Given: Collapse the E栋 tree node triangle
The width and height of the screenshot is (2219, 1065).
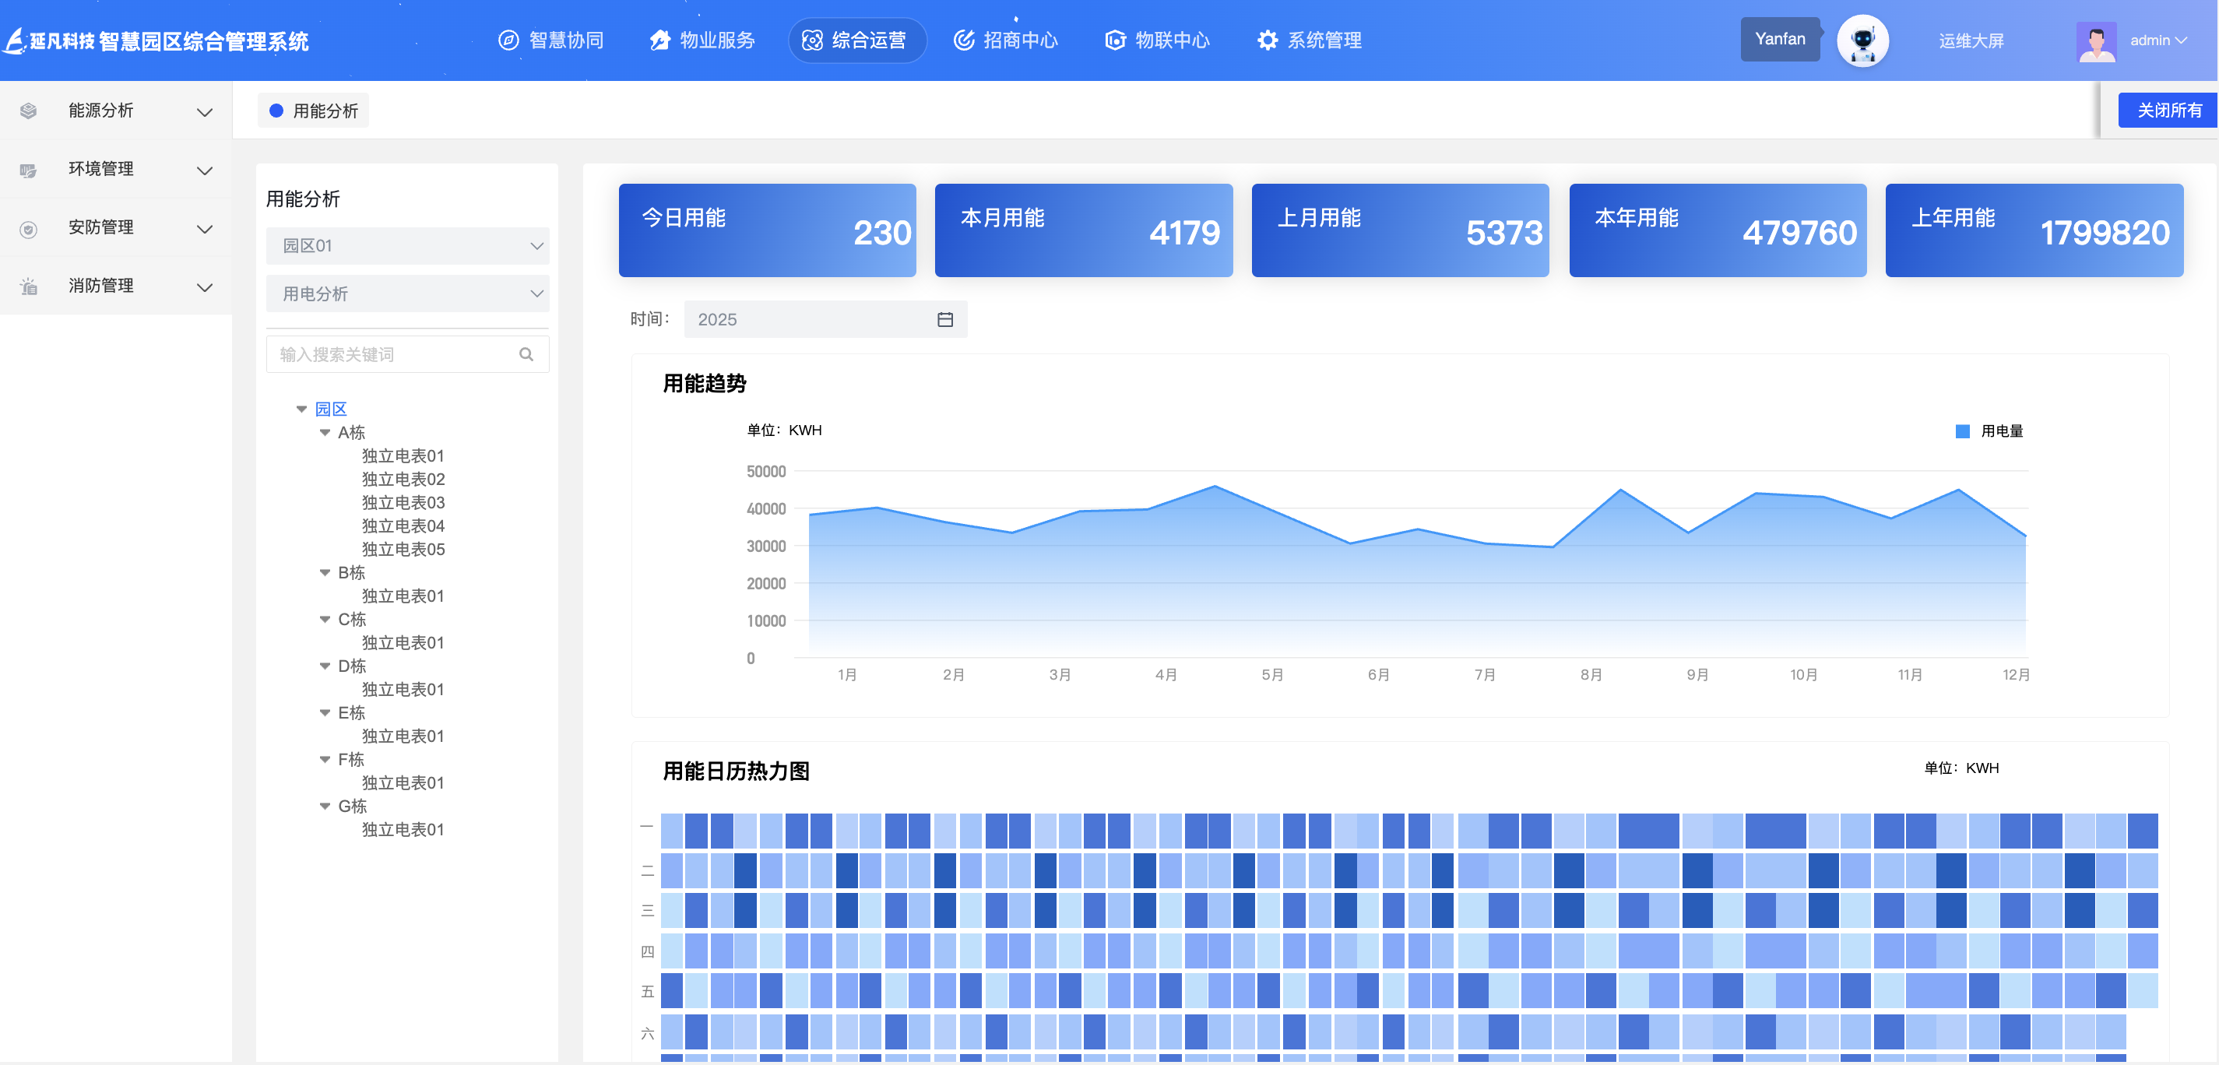Looking at the screenshot, I should [x=325, y=712].
